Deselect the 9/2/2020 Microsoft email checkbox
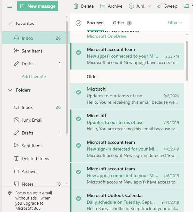Image resolution: width=193 pixels, height=212 pixels. click(78, 92)
